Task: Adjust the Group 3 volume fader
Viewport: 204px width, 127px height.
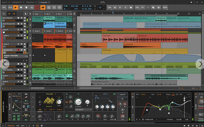Action: (14, 32)
